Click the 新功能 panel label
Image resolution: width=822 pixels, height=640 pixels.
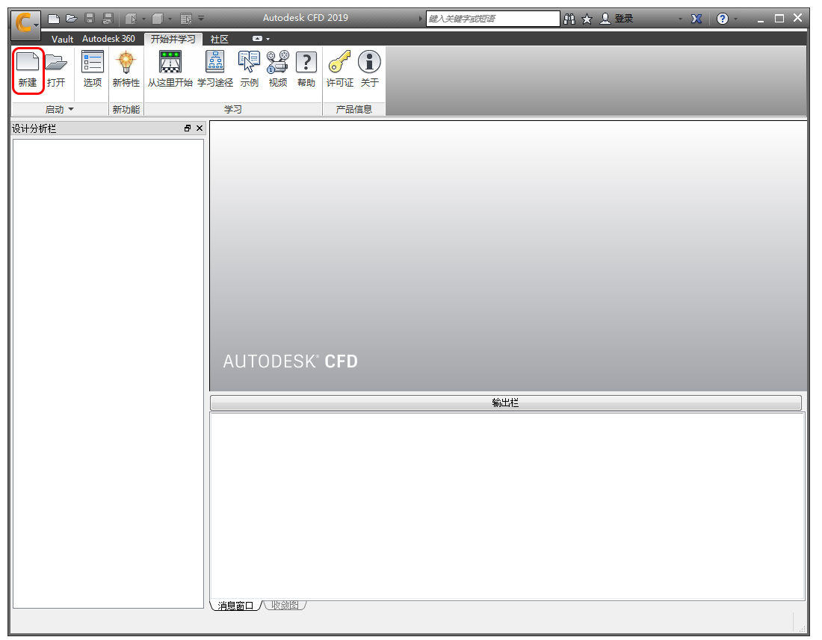click(126, 110)
